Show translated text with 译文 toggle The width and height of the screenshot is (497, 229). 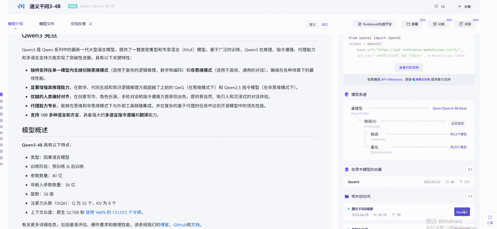pos(325,25)
